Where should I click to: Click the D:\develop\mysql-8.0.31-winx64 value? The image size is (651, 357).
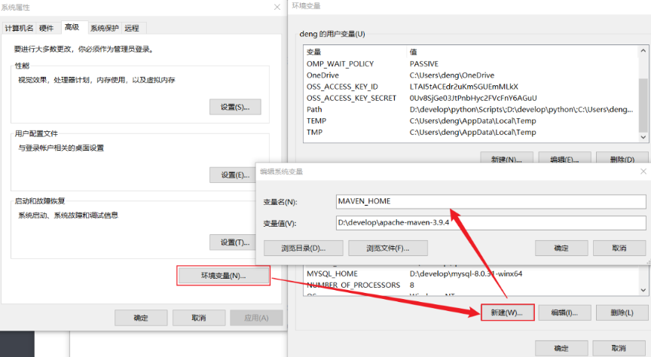(x=466, y=274)
